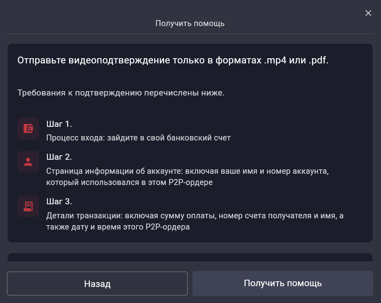The height and width of the screenshot is (303, 381).
Task: Click the 'Требования к подтверждению' sentence
Action: (120, 93)
